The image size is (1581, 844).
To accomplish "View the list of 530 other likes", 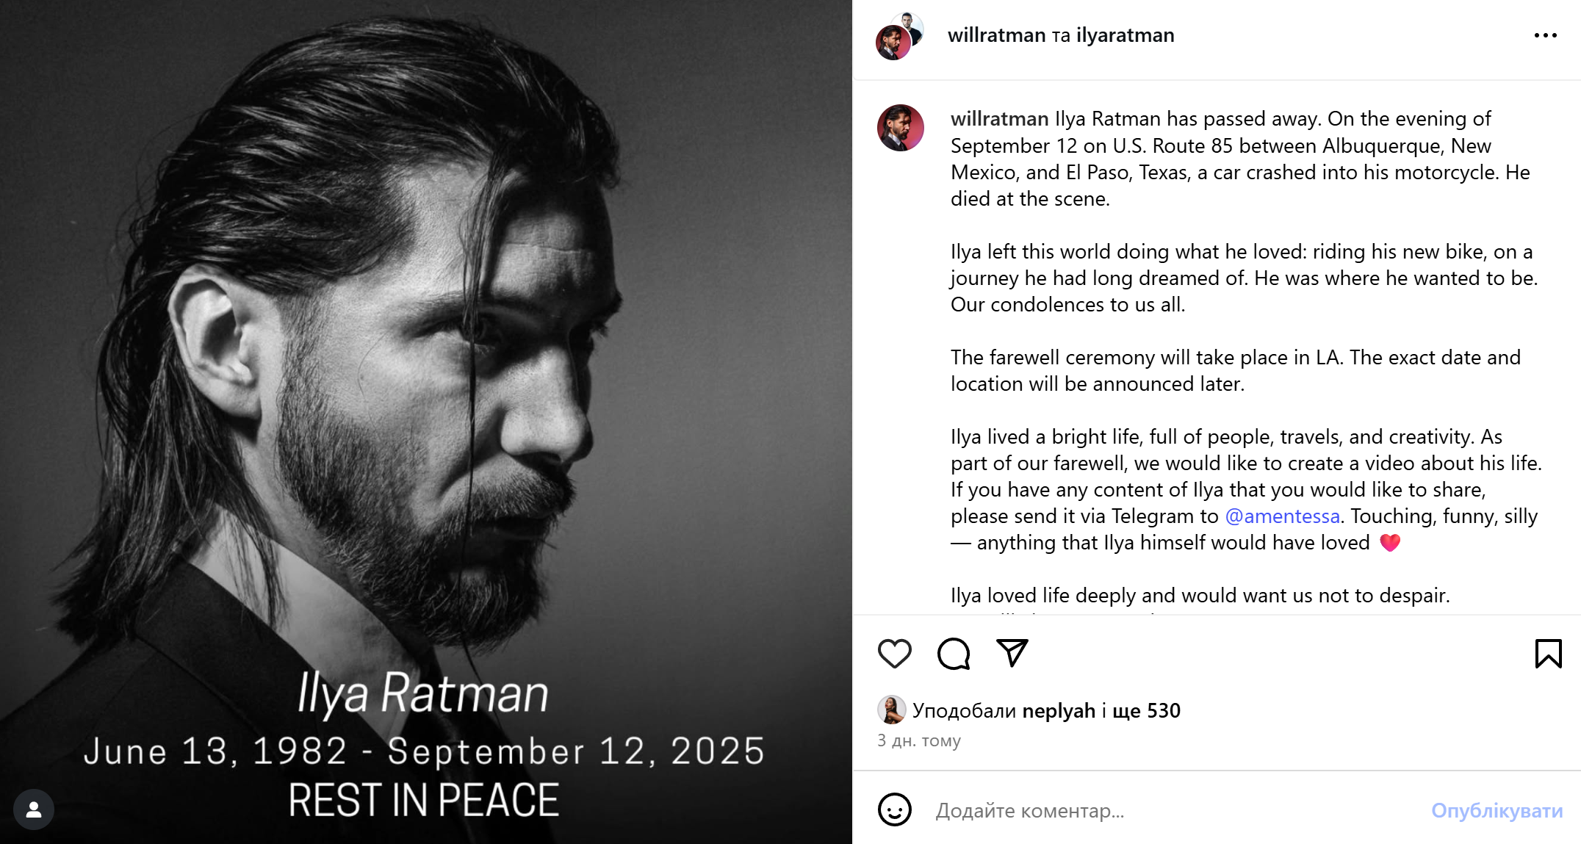I will point(1146,710).
